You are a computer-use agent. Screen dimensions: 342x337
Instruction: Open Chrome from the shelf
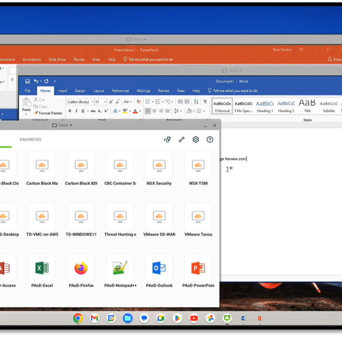click(x=78, y=318)
